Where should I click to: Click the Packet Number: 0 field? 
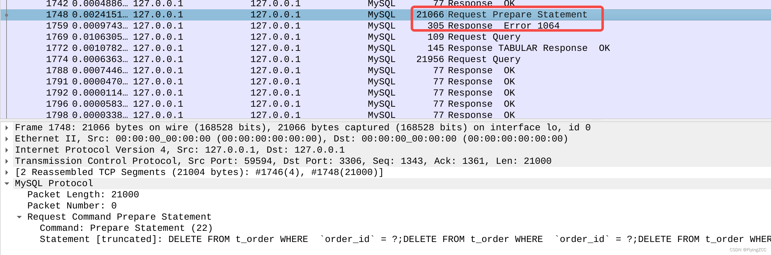[72, 206]
